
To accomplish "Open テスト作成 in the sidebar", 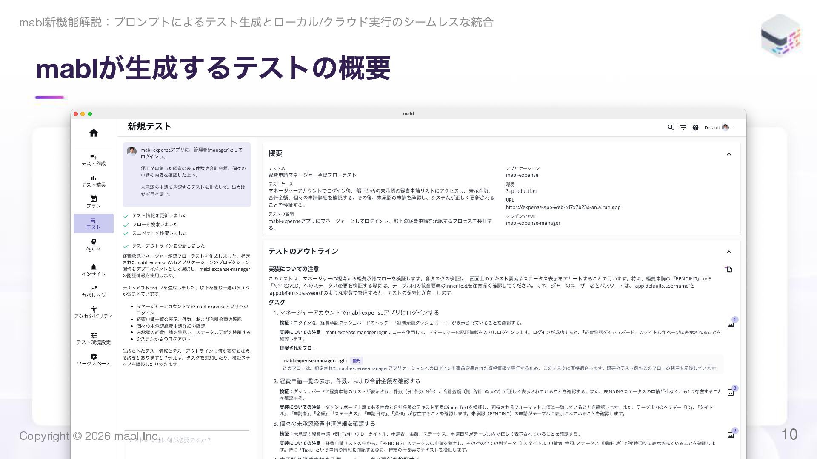I will point(94,160).
